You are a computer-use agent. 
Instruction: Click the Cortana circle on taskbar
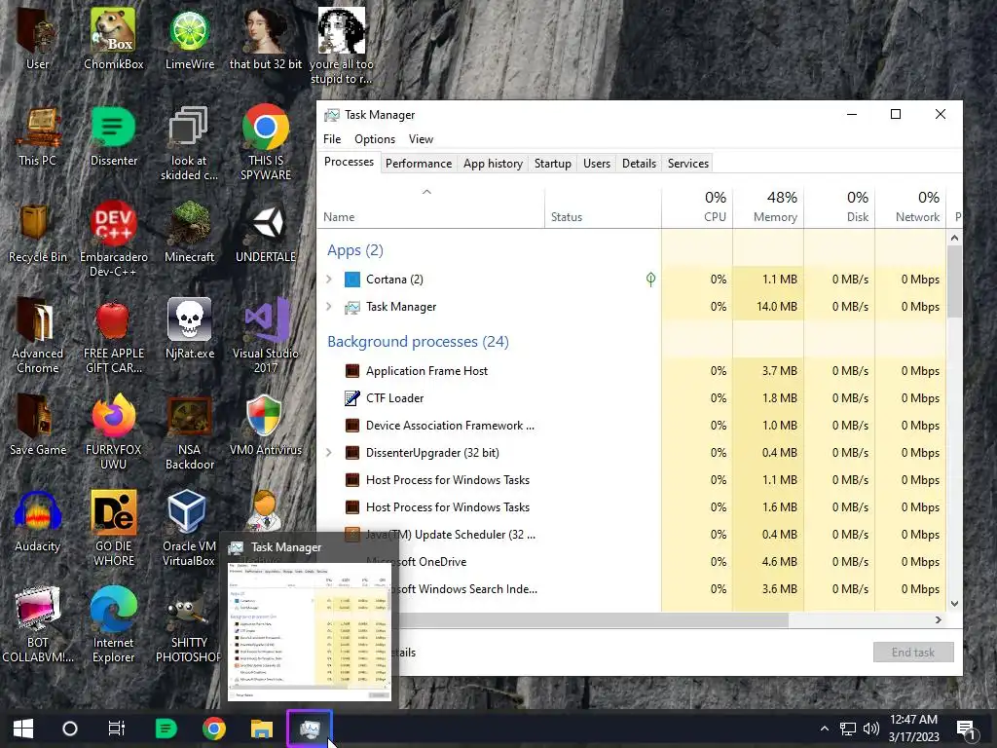tap(70, 729)
